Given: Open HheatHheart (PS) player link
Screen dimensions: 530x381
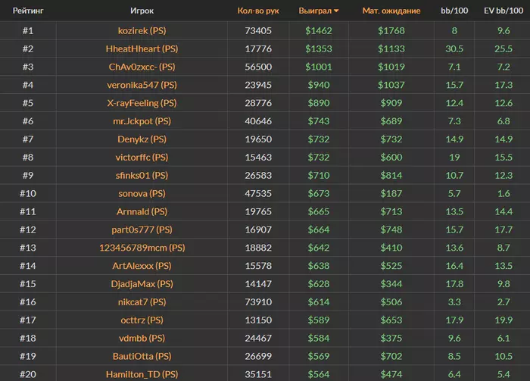Looking at the screenshot, I should coord(142,49).
